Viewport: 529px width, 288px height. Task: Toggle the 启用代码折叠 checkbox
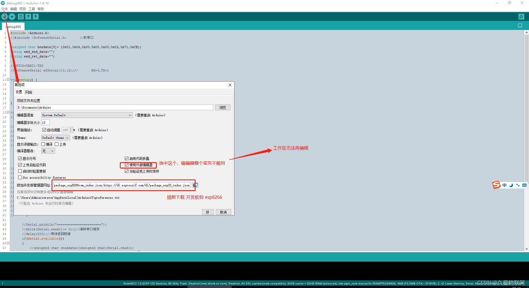127,159
